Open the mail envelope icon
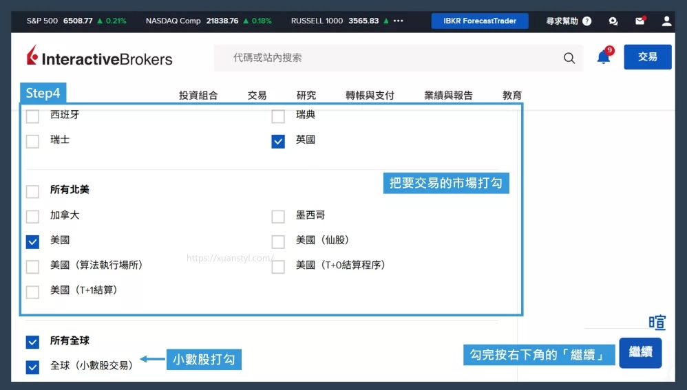 coord(640,21)
